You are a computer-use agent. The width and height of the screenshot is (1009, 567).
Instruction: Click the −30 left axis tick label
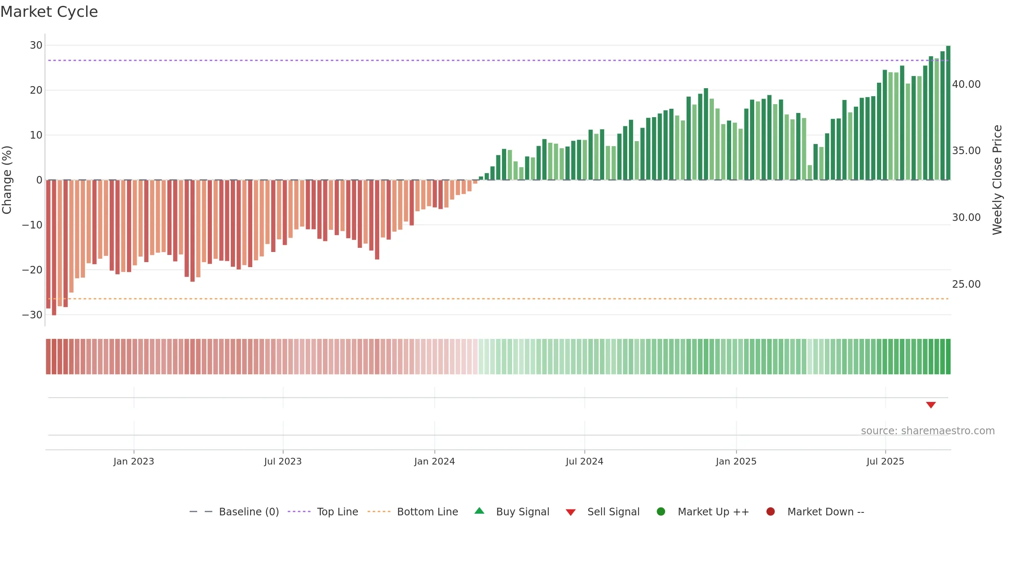tap(32, 315)
